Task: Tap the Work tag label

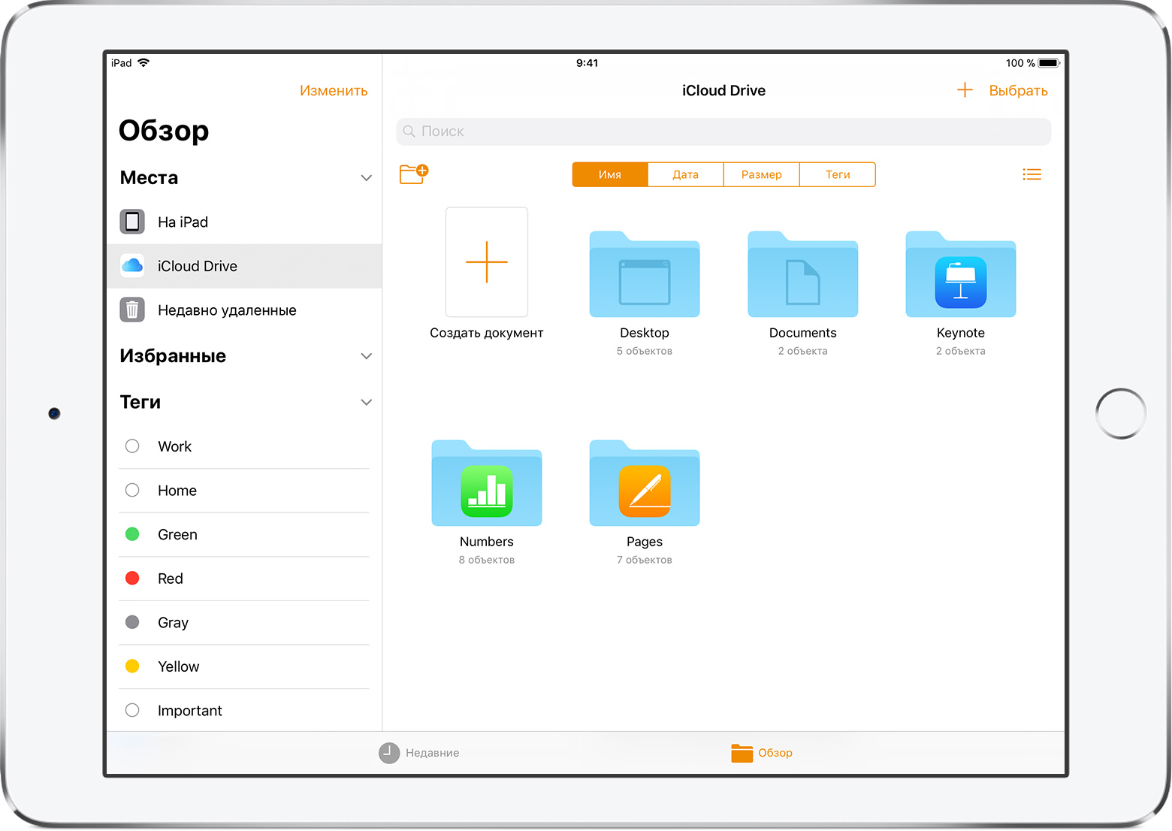Action: 174,446
